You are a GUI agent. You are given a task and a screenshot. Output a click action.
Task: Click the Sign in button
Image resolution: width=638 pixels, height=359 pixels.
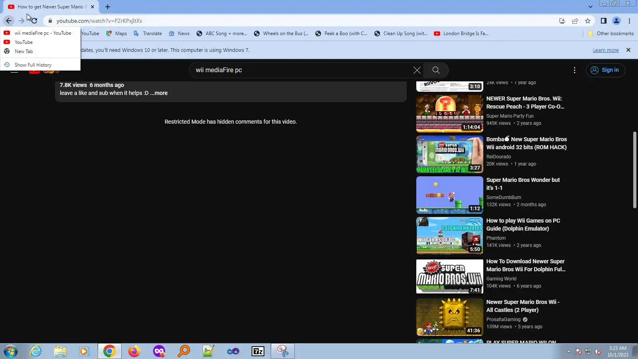tap(605, 70)
